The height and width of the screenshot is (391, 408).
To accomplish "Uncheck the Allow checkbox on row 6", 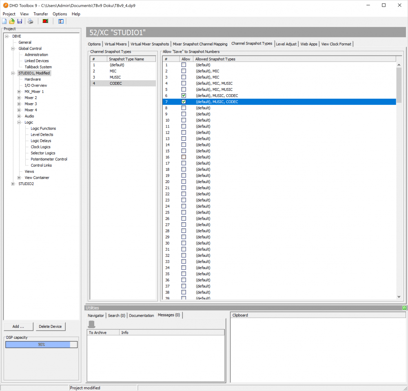I will (x=184, y=95).
